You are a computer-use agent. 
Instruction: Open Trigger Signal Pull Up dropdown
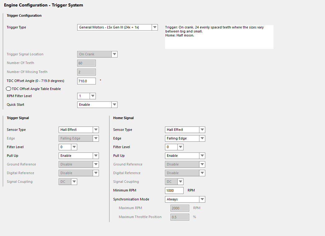tap(78, 156)
